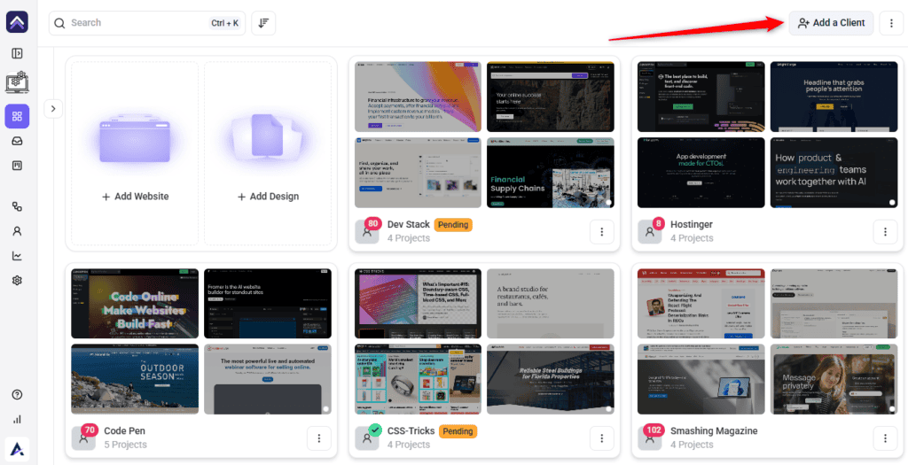Image resolution: width=908 pixels, height=465 pixels.
Task: Click the app logo at the sidebar top
Action: [x=17, y=22]
